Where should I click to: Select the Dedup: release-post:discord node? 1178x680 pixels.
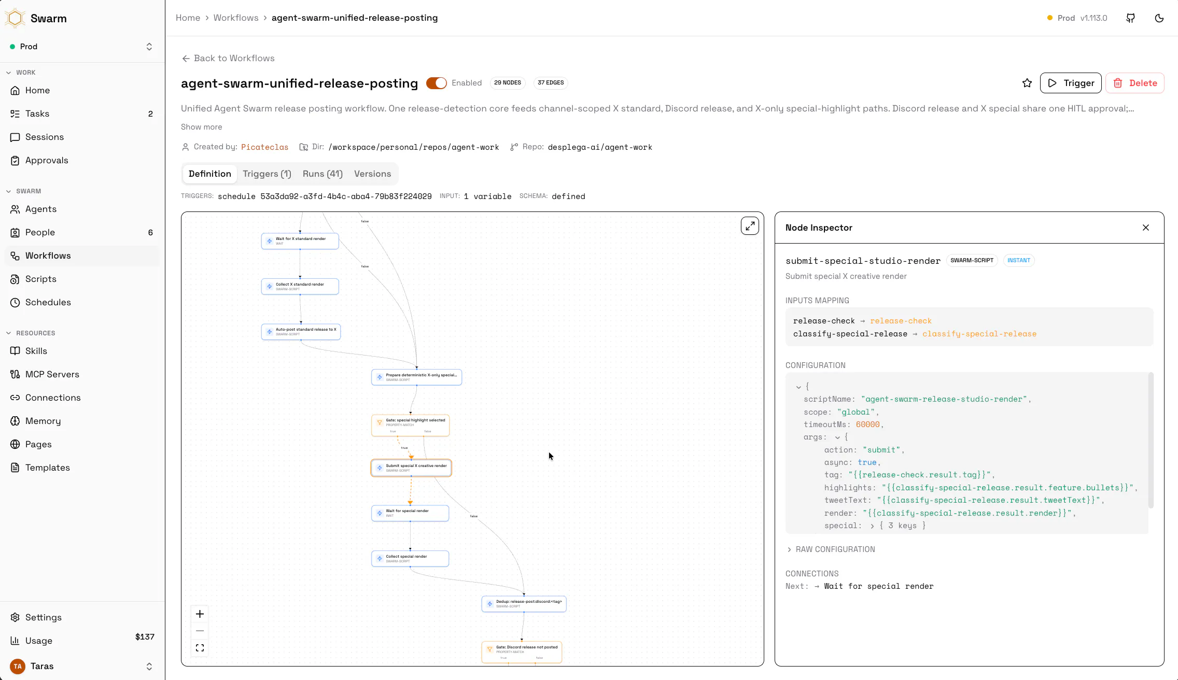(x=524, y=604)
